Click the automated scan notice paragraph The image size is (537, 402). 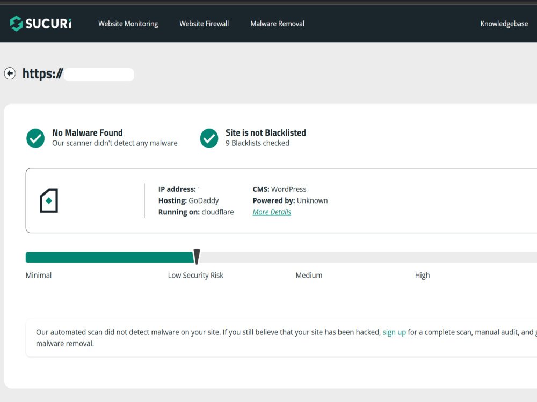coord(286,338)
